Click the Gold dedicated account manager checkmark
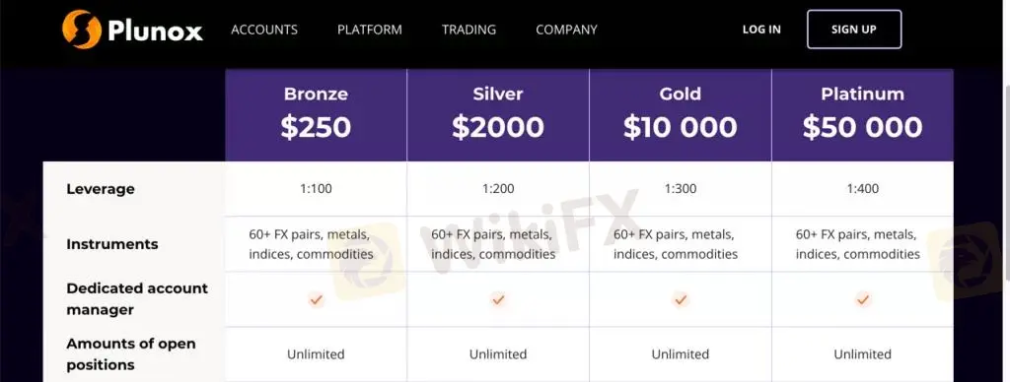 681,299
